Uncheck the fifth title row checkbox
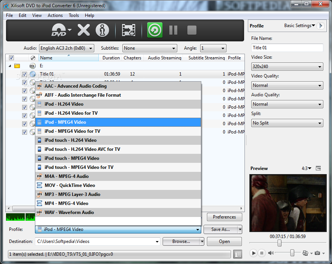The width and height of the screenshot is (332, 264). [x=24, y=107]
